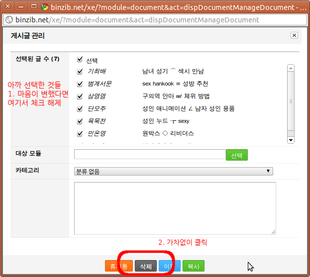Viewport: 310px width, 277px height.
Task: Click the dark 삭제 delete button
Action: (x=146, y=266)
